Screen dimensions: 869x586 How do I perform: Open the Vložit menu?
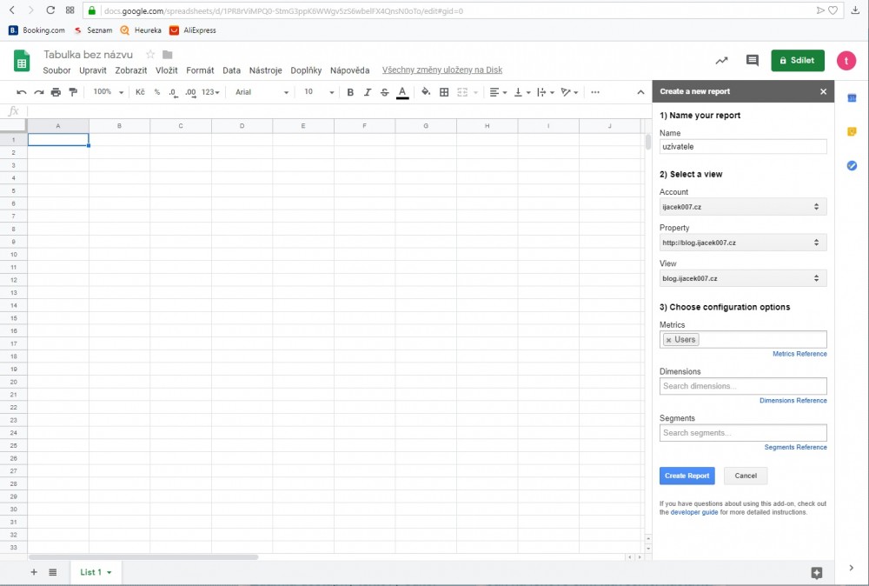(x=166, y=70)
